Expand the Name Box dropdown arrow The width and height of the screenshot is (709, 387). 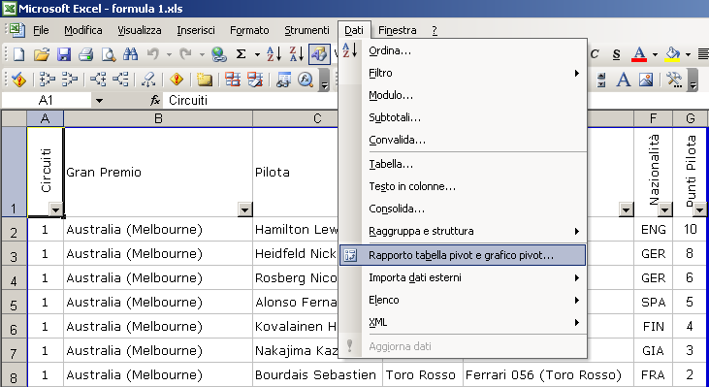click(99, 100)
